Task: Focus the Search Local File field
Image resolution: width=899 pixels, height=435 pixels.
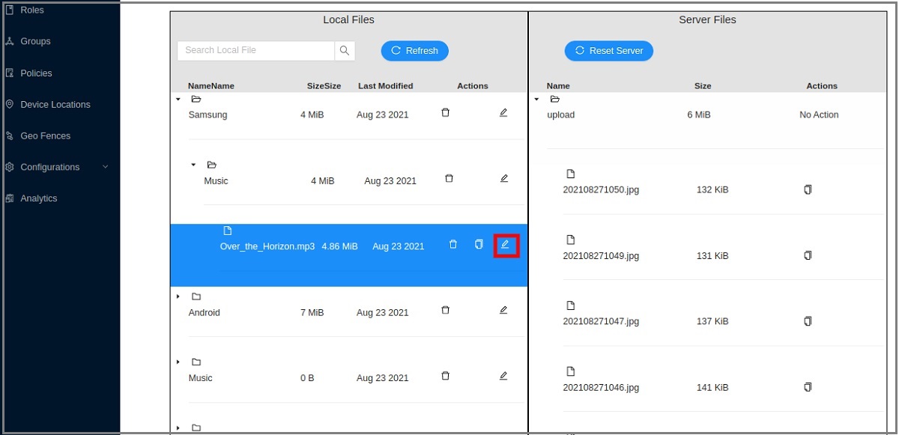Action: (x=255, y=51)
